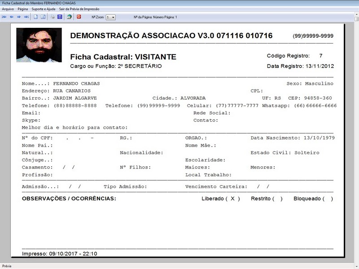The image size is (359, 269).
Task: Jump to the last page of the preview
Action: click(26, 17)
